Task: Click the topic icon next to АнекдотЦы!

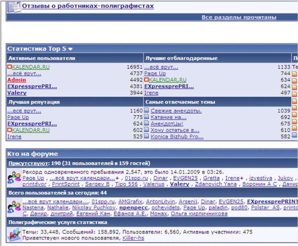Action: 147,124
